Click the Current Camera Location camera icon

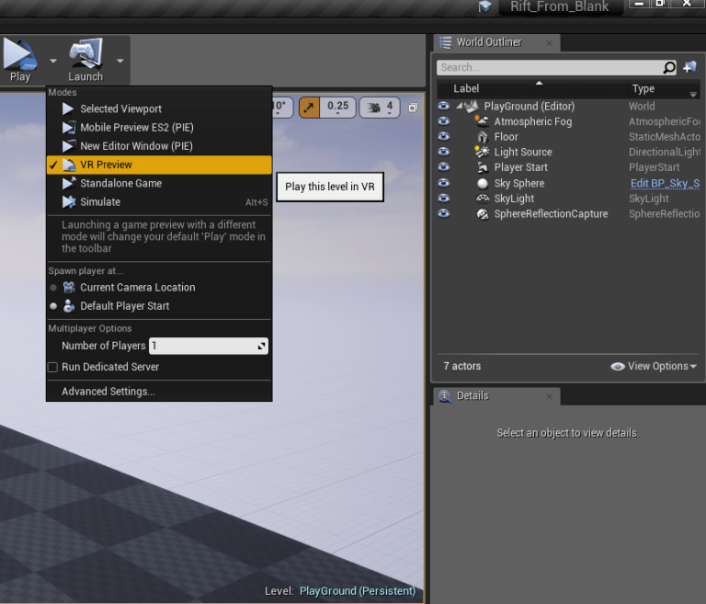click(x=69, y=288)
